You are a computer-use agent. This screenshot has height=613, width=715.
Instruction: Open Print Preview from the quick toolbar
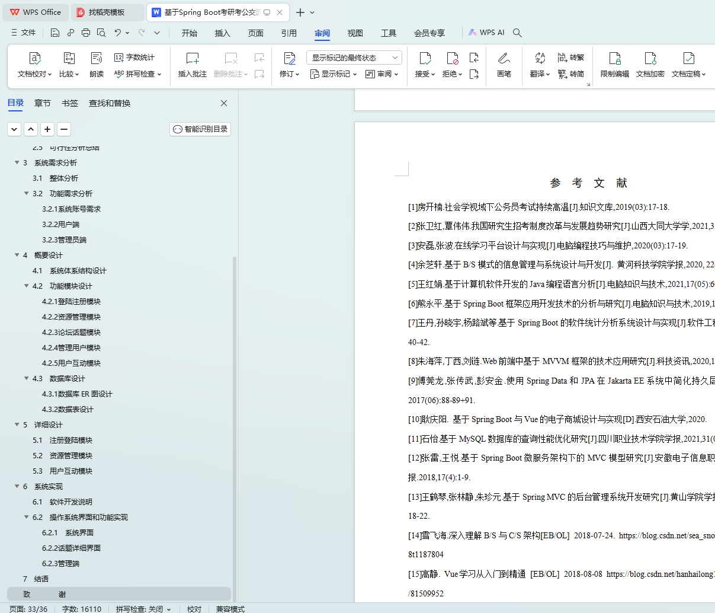101,33
